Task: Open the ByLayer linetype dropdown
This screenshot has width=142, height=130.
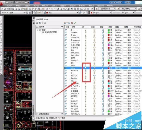Action: coord(134,13)
